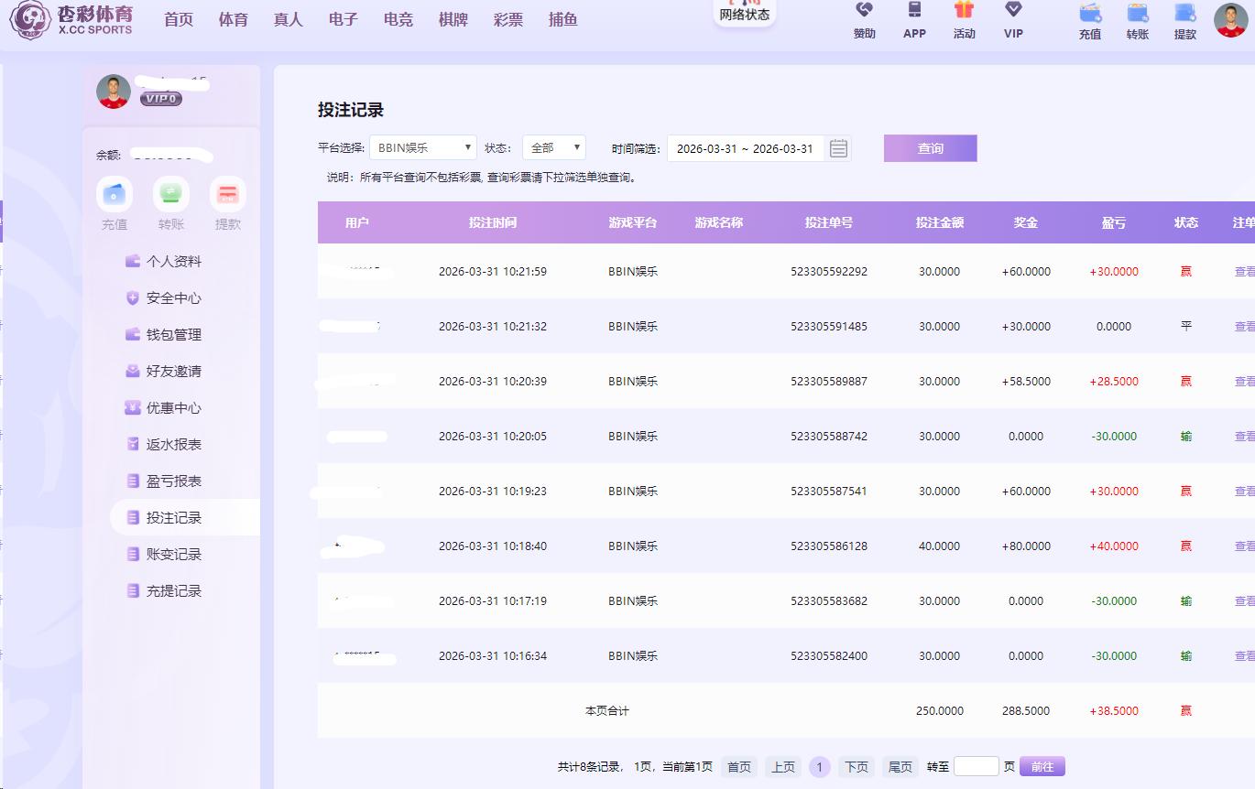Open the 网络状态 indicator at top

(744, 13)
